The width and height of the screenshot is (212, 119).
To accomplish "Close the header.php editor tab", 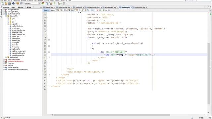I will coord(55,7).
